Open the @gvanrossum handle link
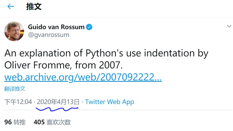The width and height of the screenshot is (233, 131). point(48,35)
